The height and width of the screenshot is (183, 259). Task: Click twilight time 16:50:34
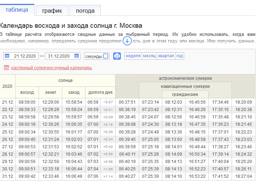pyautogui.click(x=197, y=154)
